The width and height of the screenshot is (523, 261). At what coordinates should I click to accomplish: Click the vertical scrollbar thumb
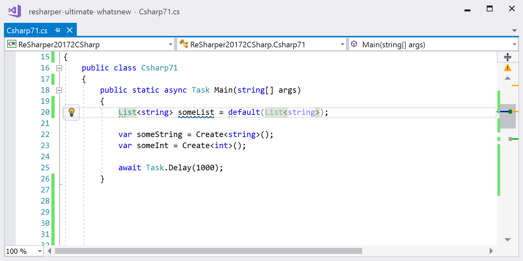point(508,116)
